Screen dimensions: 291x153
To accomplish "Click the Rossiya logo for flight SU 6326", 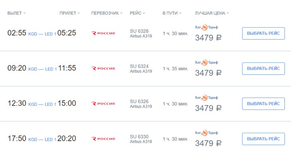I will 103,104.
